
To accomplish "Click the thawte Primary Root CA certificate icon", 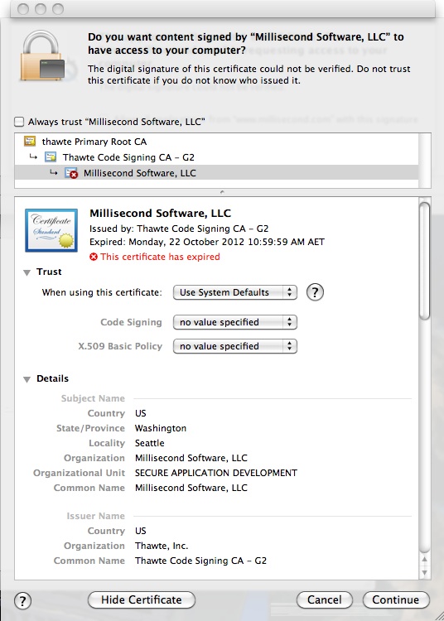I will 30,141.
